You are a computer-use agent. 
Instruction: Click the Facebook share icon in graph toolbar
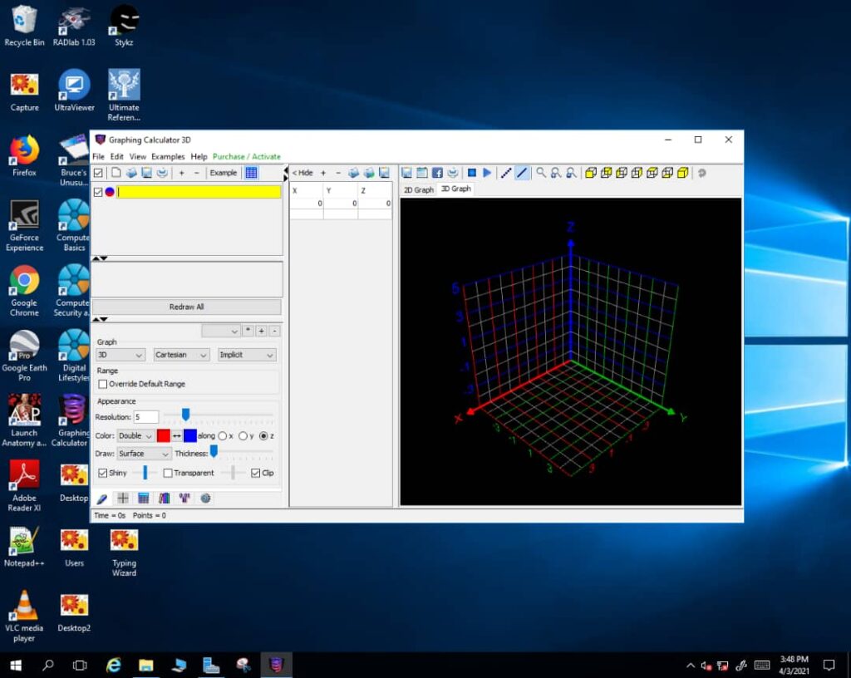(x=437, y=173)
